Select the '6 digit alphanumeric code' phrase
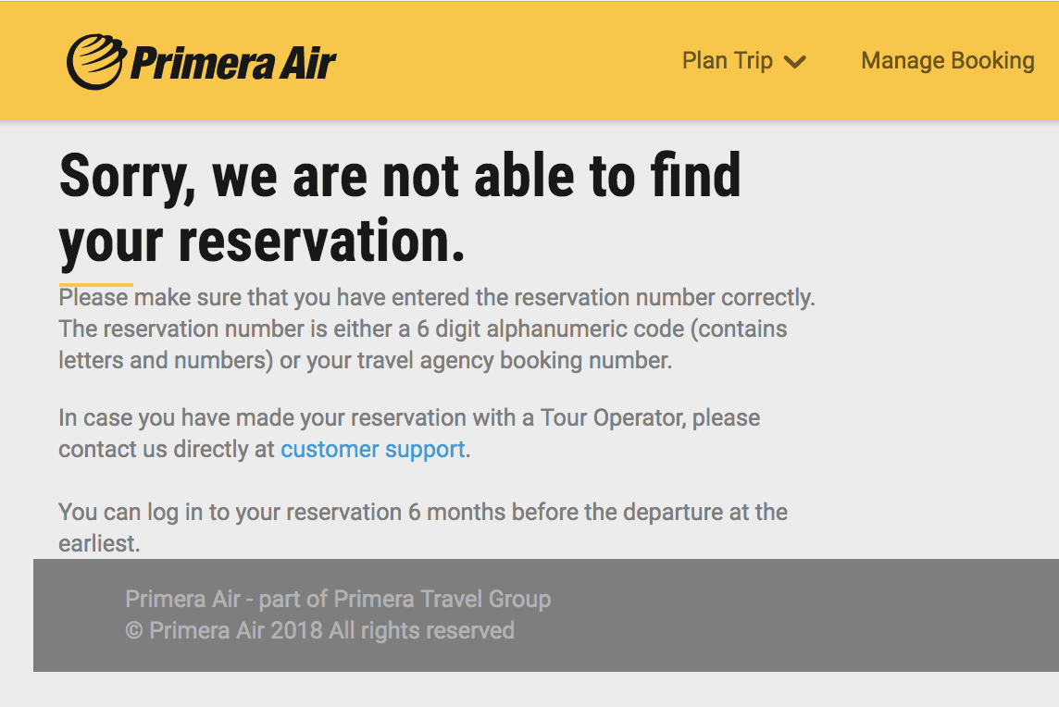 point(551,329)
